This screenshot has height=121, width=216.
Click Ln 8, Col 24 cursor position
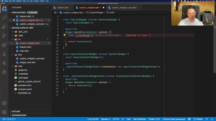[93, 119]
